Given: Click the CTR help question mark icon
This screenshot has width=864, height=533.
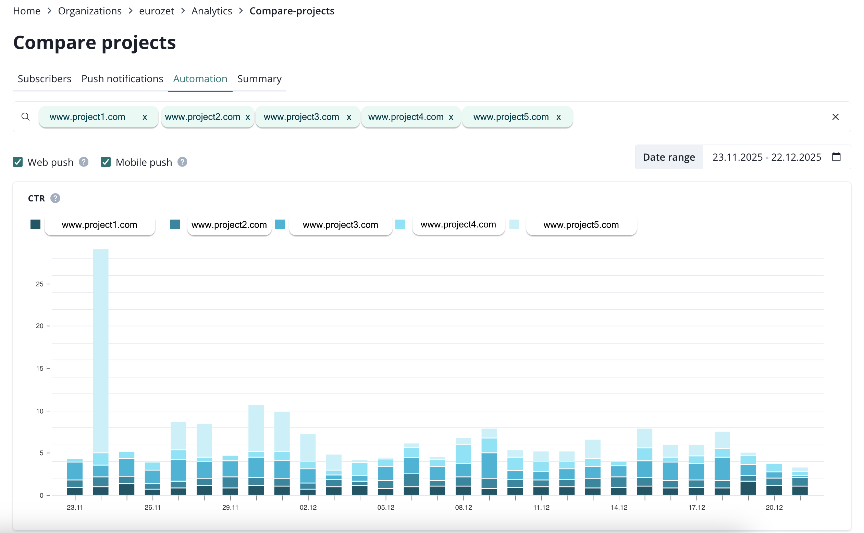Looking at the screenshot, I should [x=55, y=198].
